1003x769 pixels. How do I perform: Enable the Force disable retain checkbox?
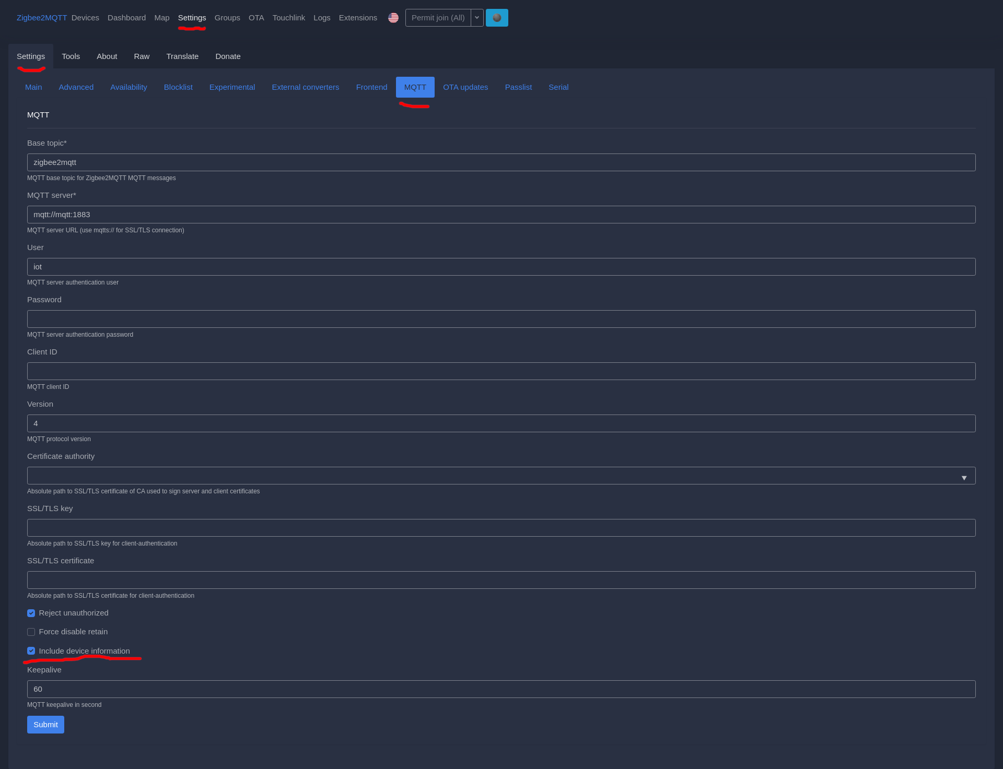(31, 632)
